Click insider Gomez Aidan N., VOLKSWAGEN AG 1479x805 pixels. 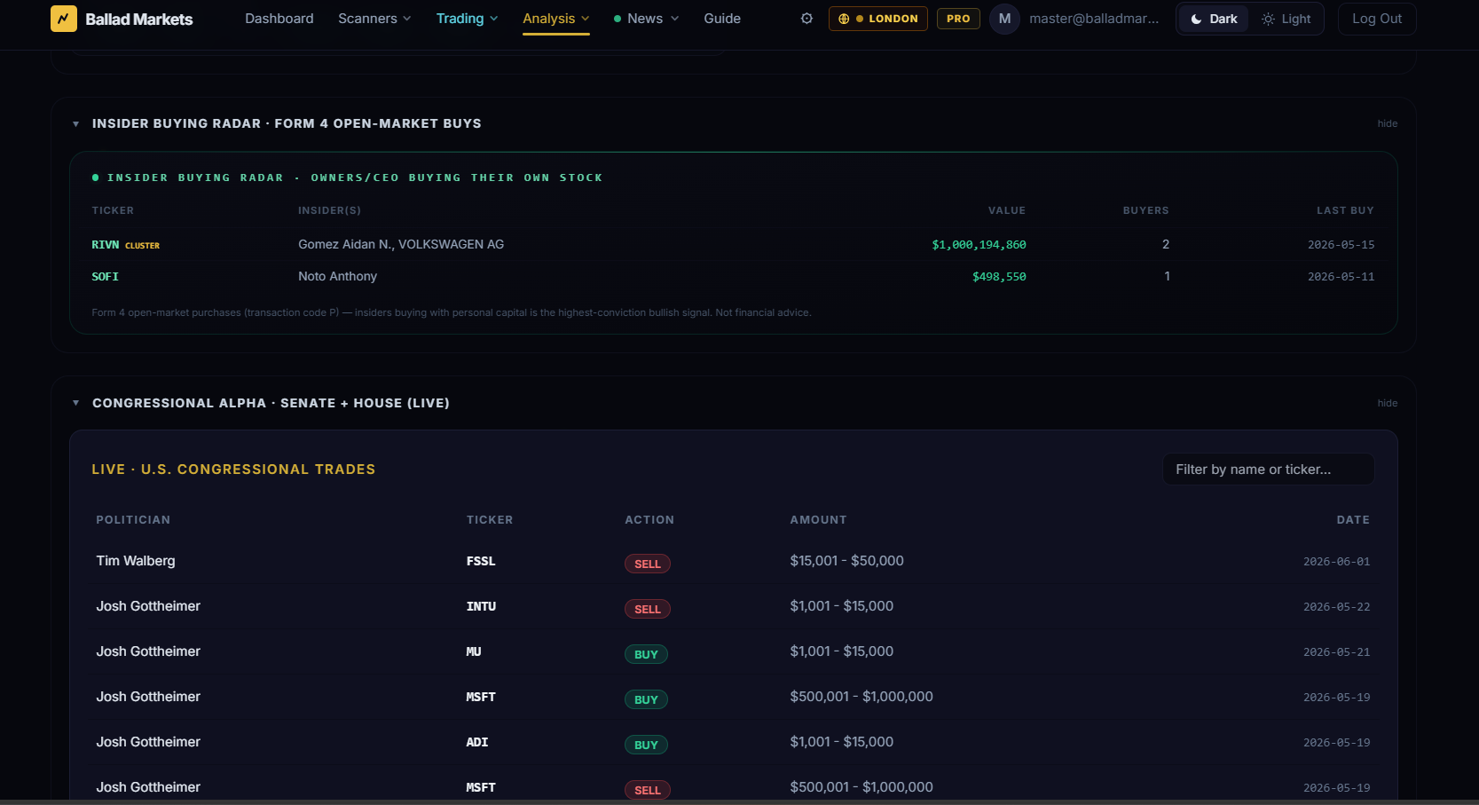[401, 245]
